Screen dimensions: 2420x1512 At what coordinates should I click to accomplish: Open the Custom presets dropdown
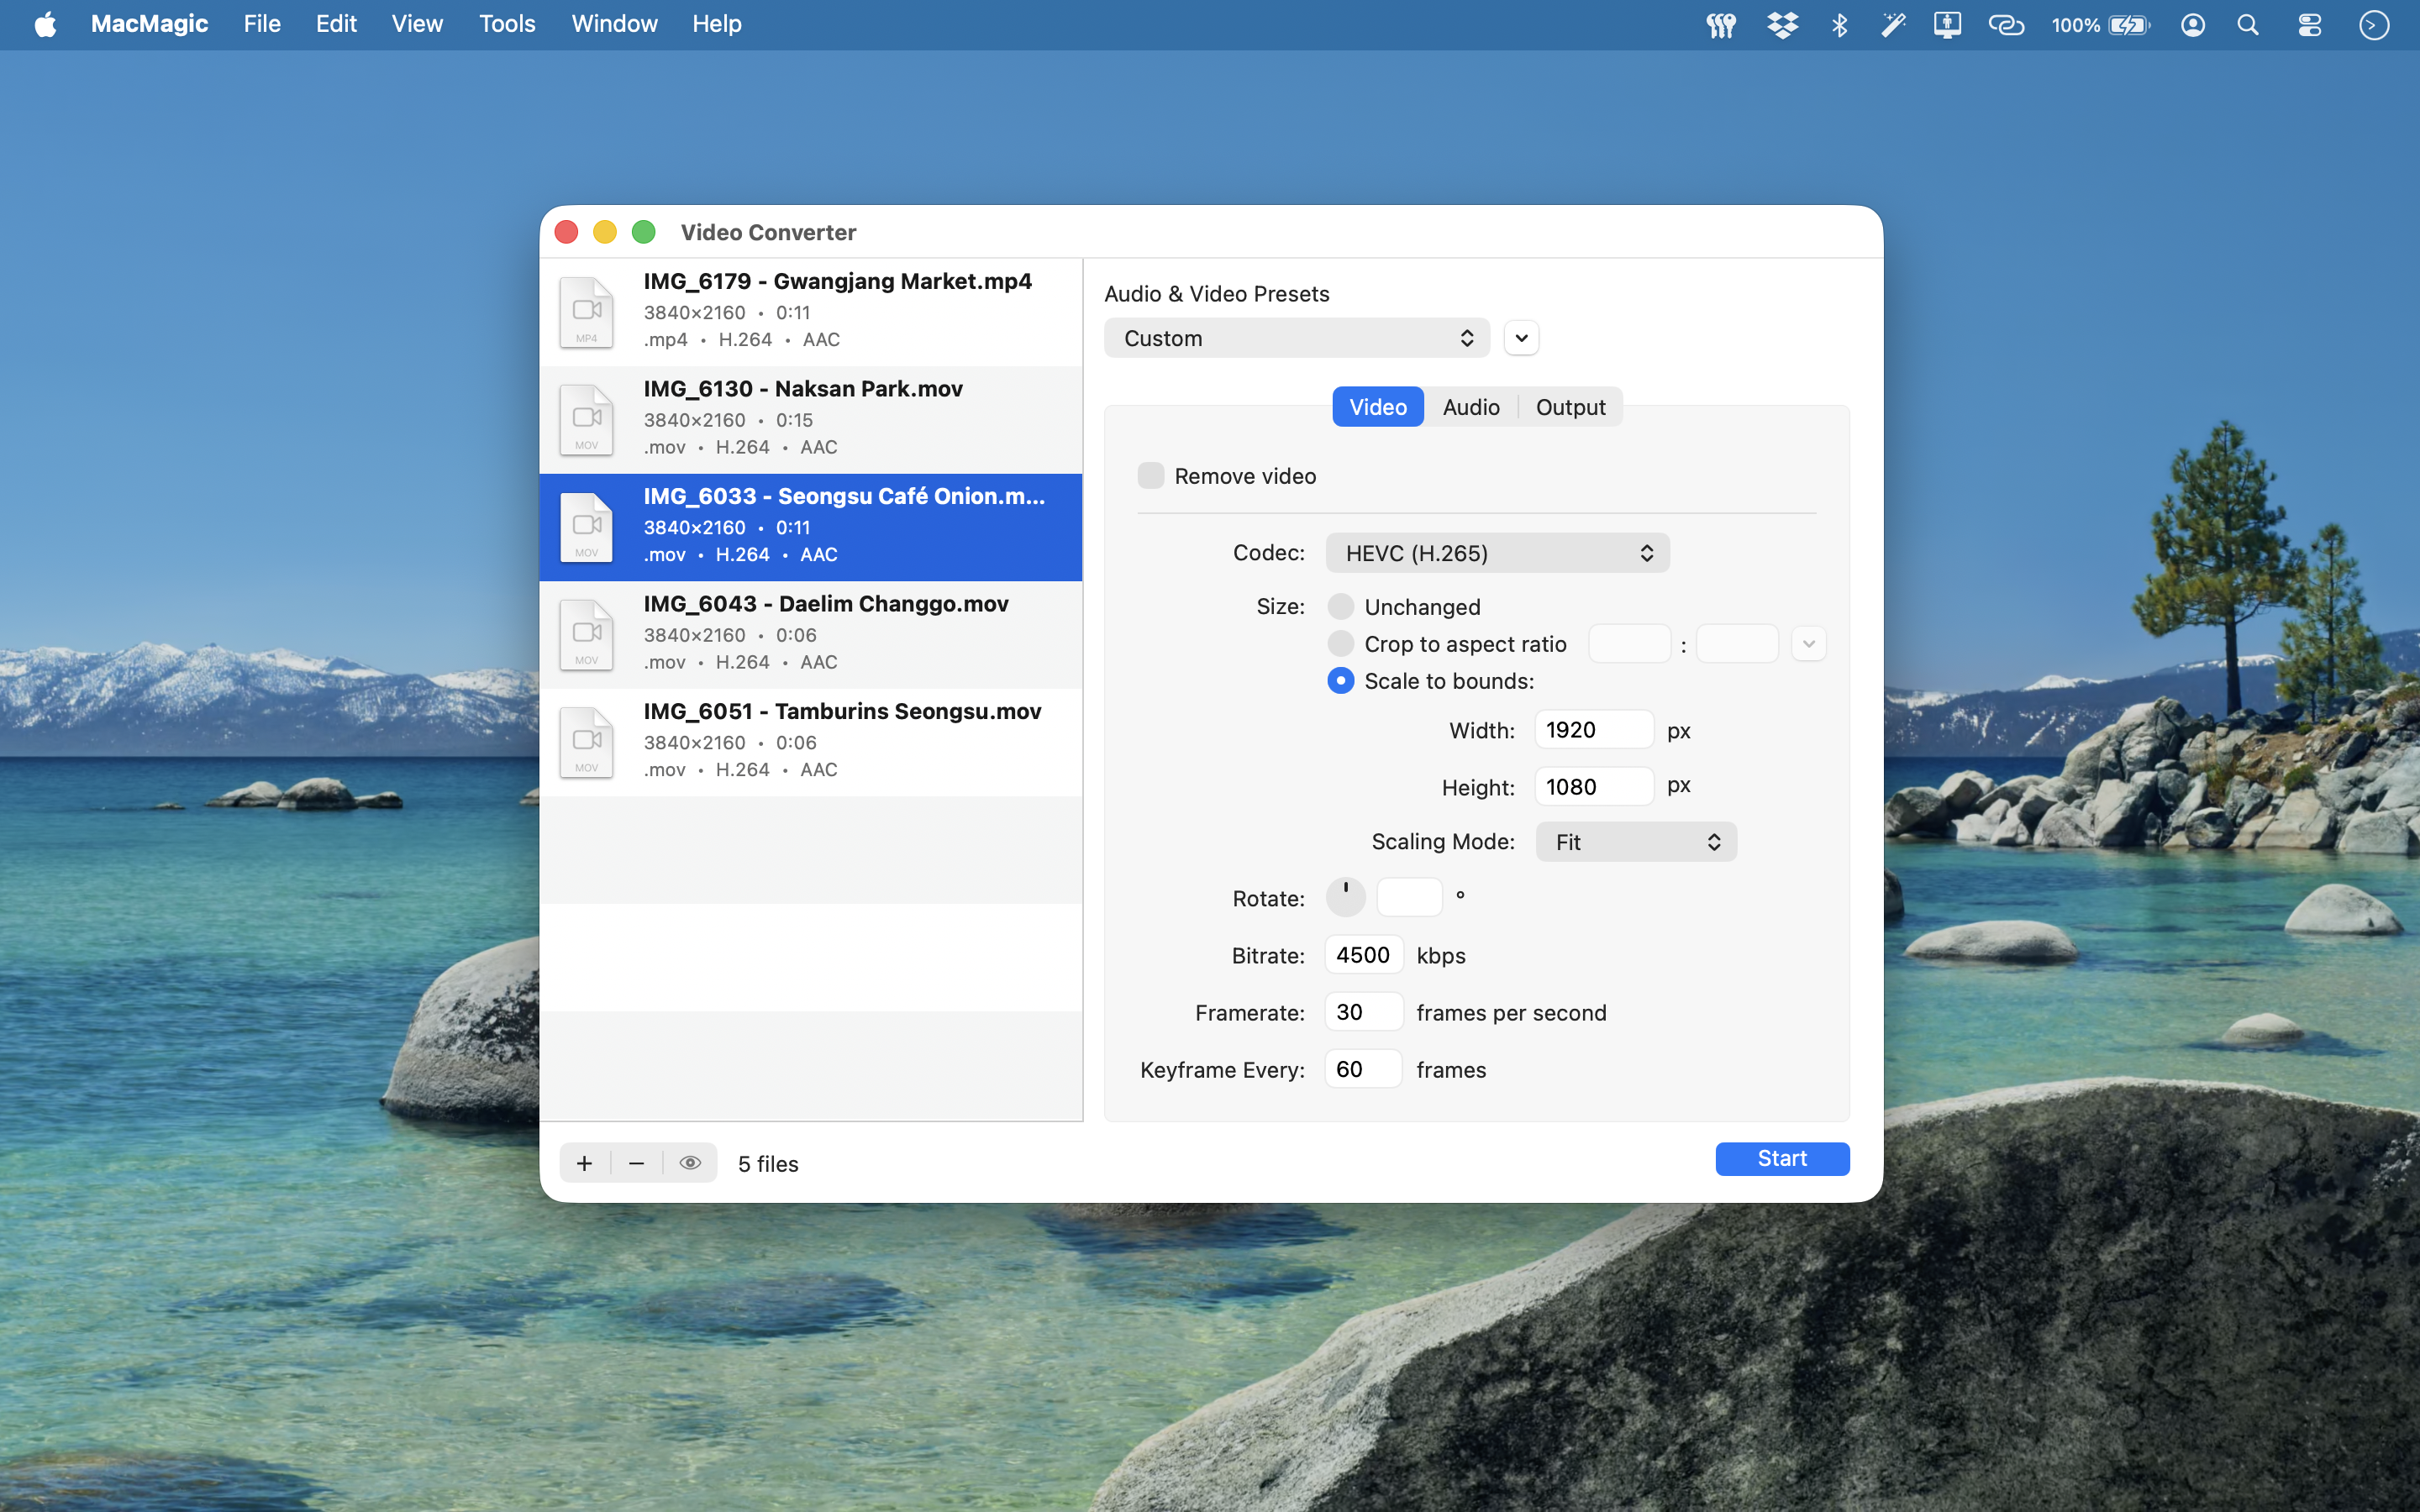pyautogui.click(x=1296, y=338)
